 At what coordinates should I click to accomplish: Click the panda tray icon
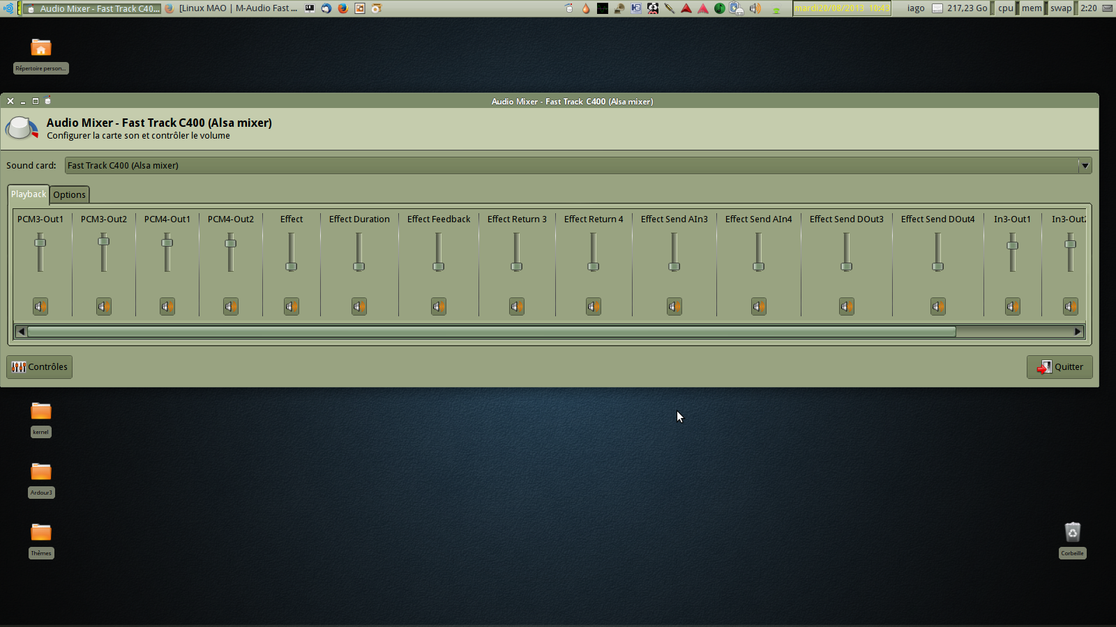point(653,8)
